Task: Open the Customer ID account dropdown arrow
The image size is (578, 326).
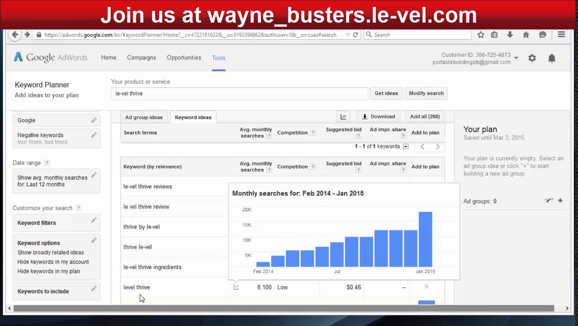Action: coord(516,58)
